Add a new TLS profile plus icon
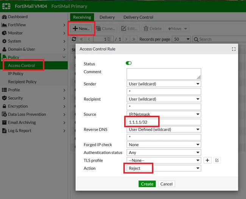Image resolution: width=246 pixels, height=199 pixels. [x=207, y=160]
